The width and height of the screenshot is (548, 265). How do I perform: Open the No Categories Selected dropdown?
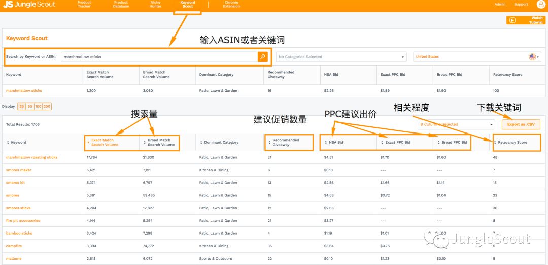[x=341, y=57]
